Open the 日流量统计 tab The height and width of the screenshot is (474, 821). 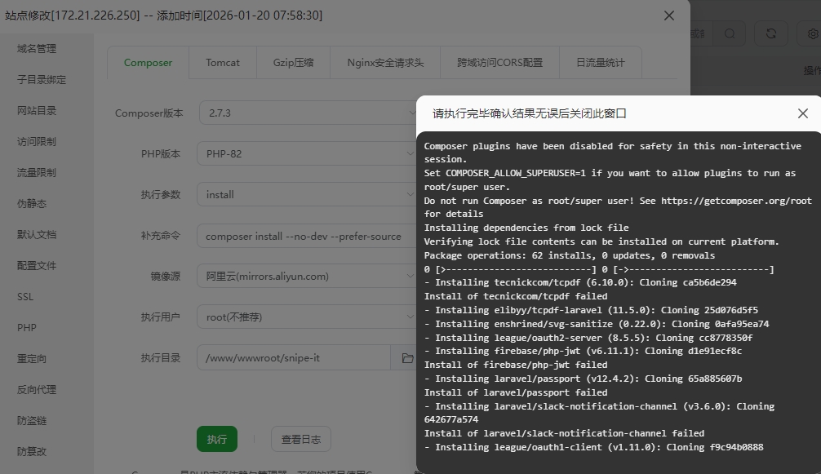coord(600,62)
